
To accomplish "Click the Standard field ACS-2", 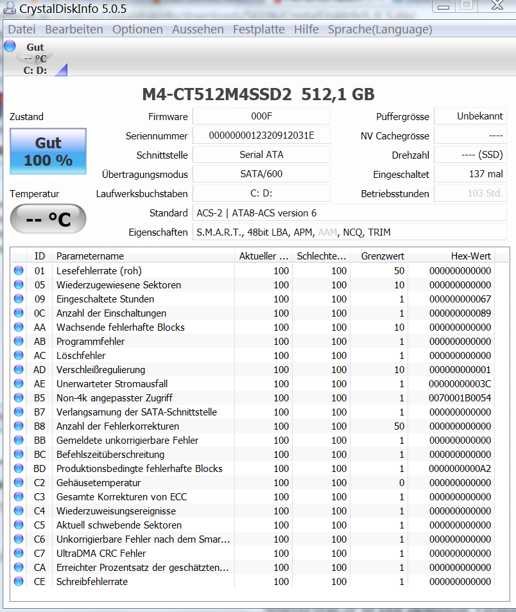I will tap(350, 213).
